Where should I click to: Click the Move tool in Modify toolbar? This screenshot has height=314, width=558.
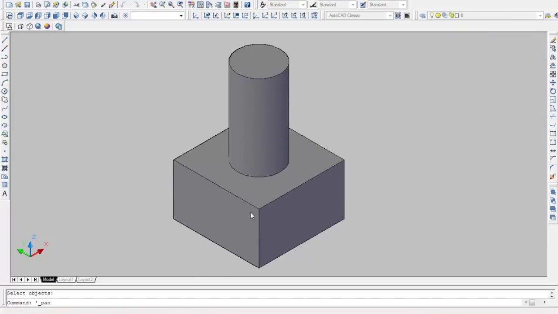click(553, 82)
